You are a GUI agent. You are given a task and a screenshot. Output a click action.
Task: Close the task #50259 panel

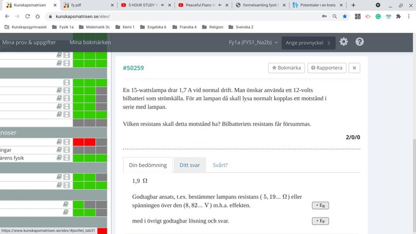(354, 68)
